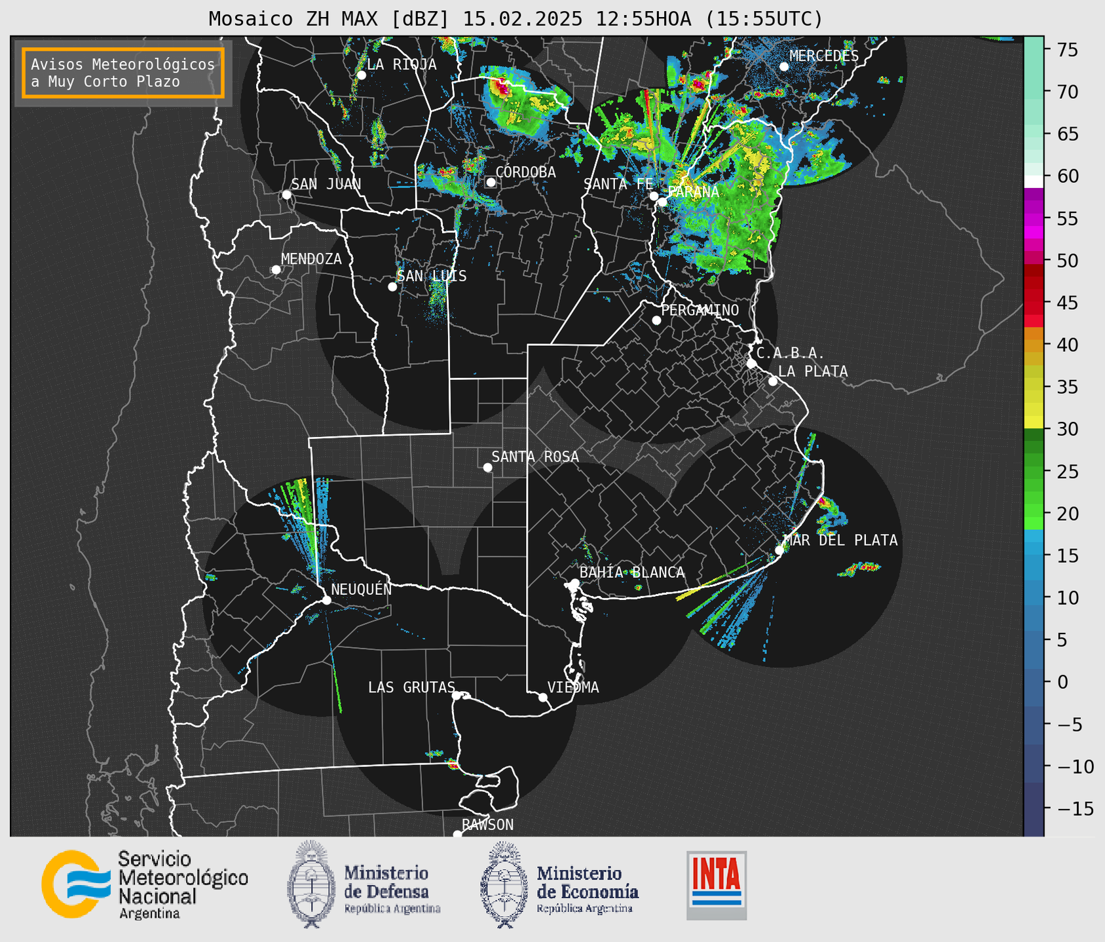
Task: Click the Santa Fe city marker dot
Action: (x=654, y=196)
